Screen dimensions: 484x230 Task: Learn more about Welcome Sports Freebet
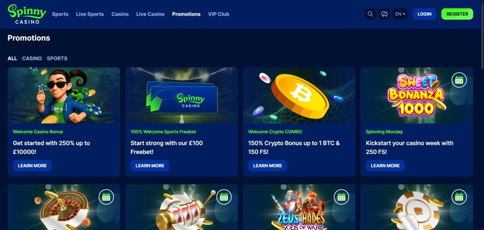point(150,166)
